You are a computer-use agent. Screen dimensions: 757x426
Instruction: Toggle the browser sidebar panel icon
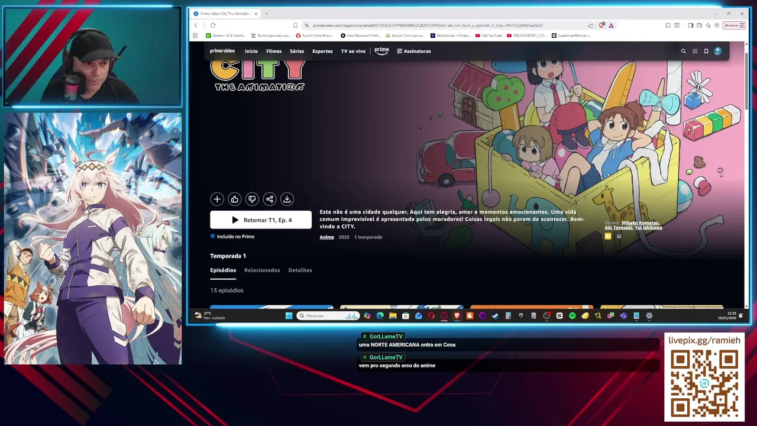[691, 25]
